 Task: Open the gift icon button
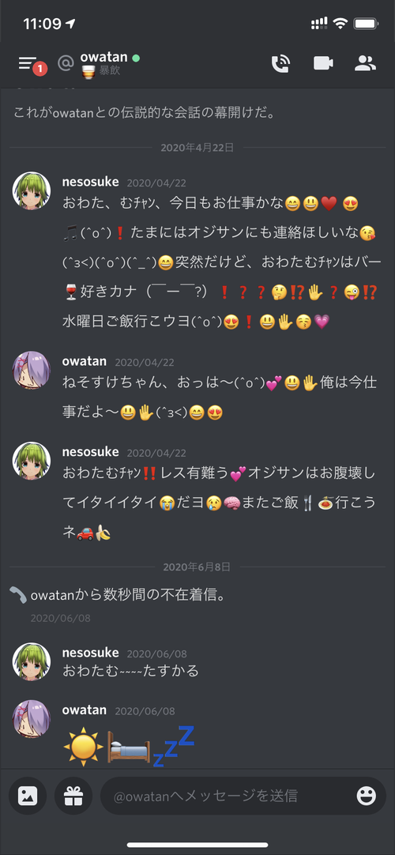click(73, 796)
